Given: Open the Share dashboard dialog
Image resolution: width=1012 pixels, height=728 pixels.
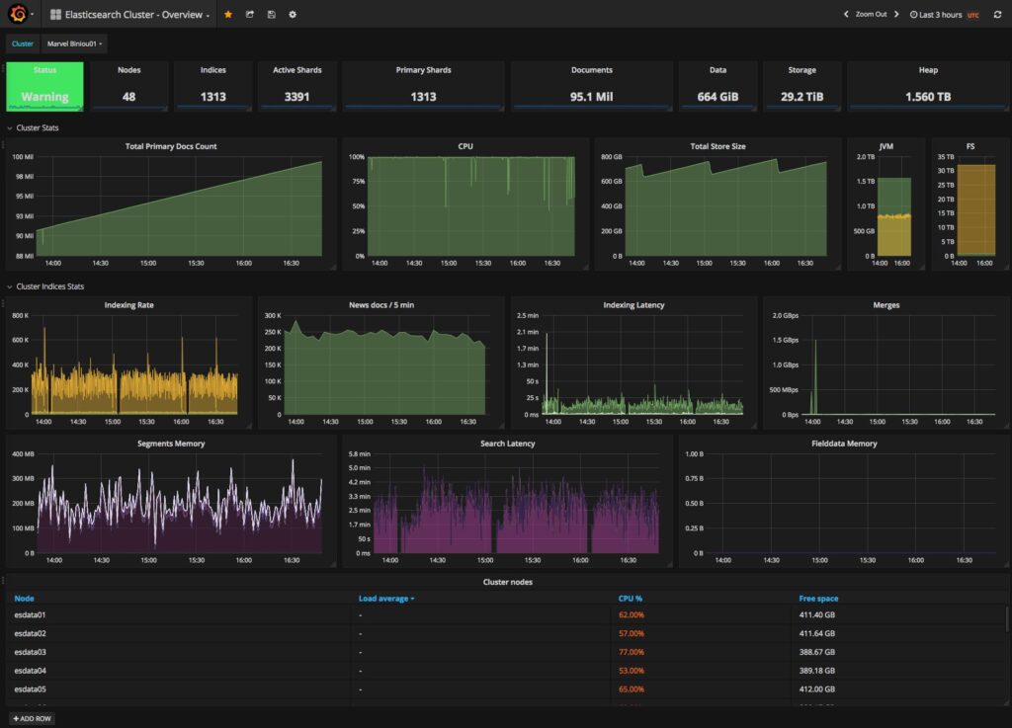Looking at the screenshot, I should point(250,14).
